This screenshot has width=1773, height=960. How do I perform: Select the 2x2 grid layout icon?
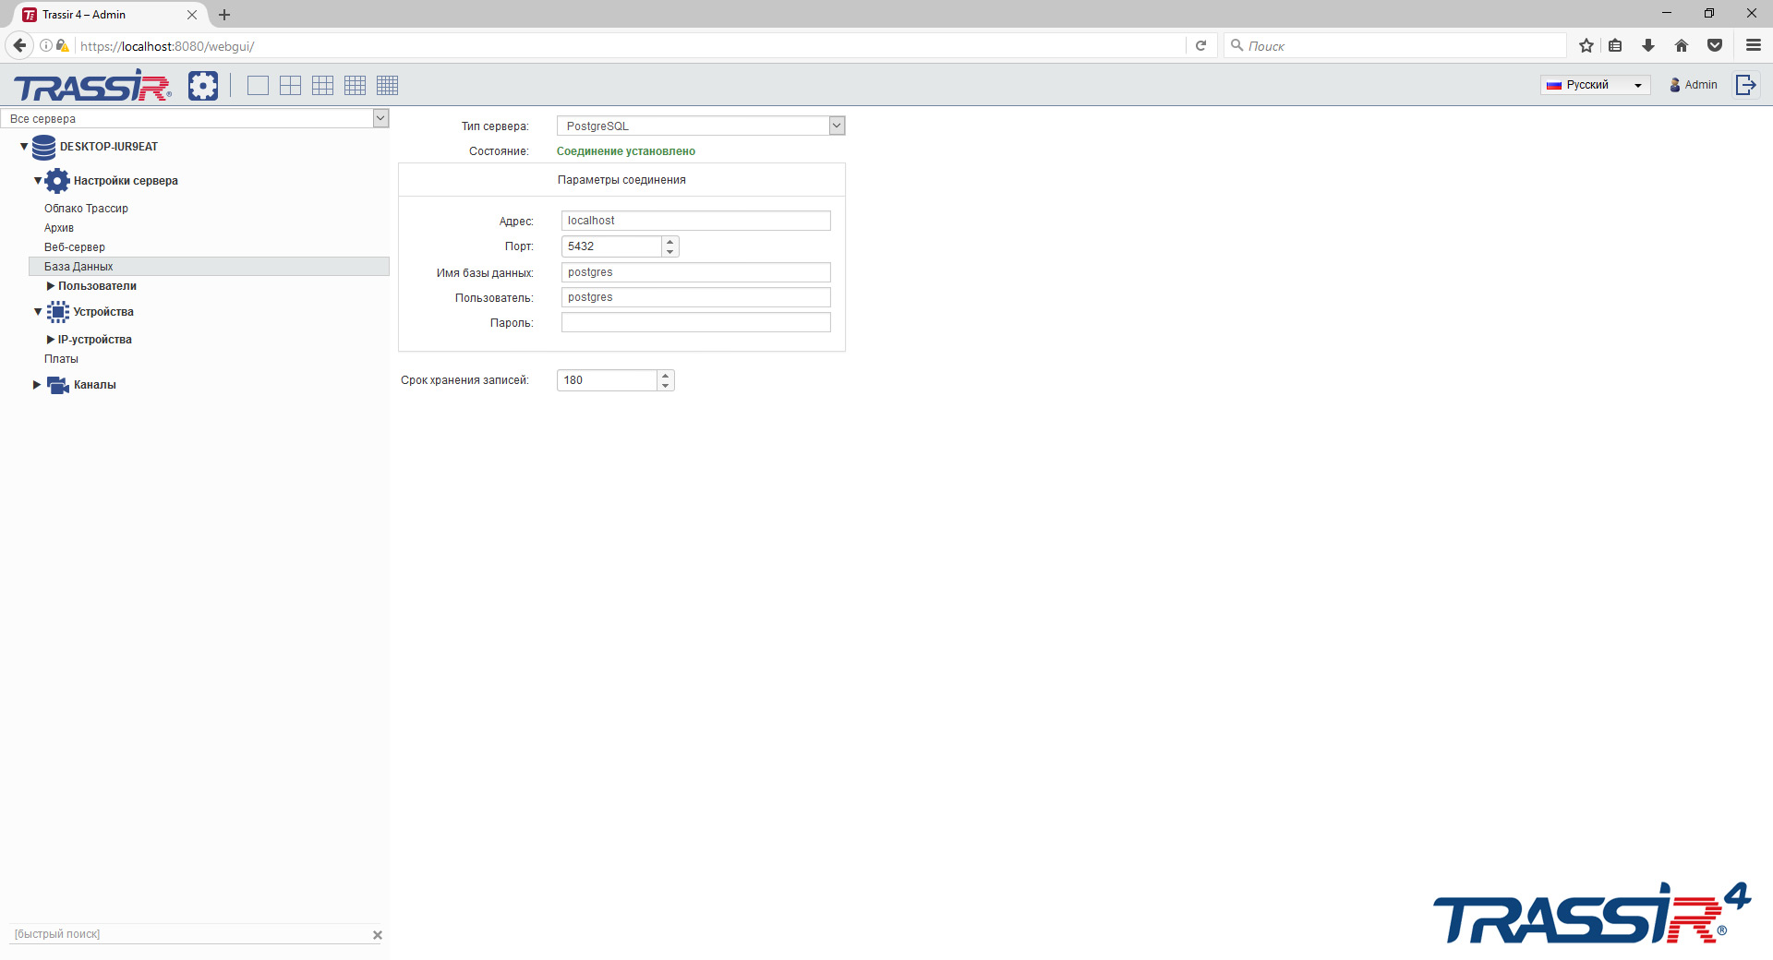pos(290,85)
